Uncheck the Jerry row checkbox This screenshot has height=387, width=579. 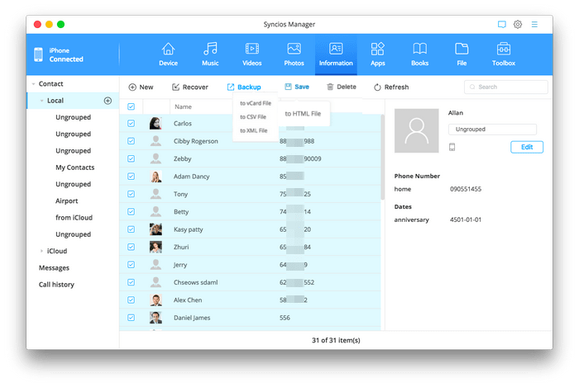point(131,265)
